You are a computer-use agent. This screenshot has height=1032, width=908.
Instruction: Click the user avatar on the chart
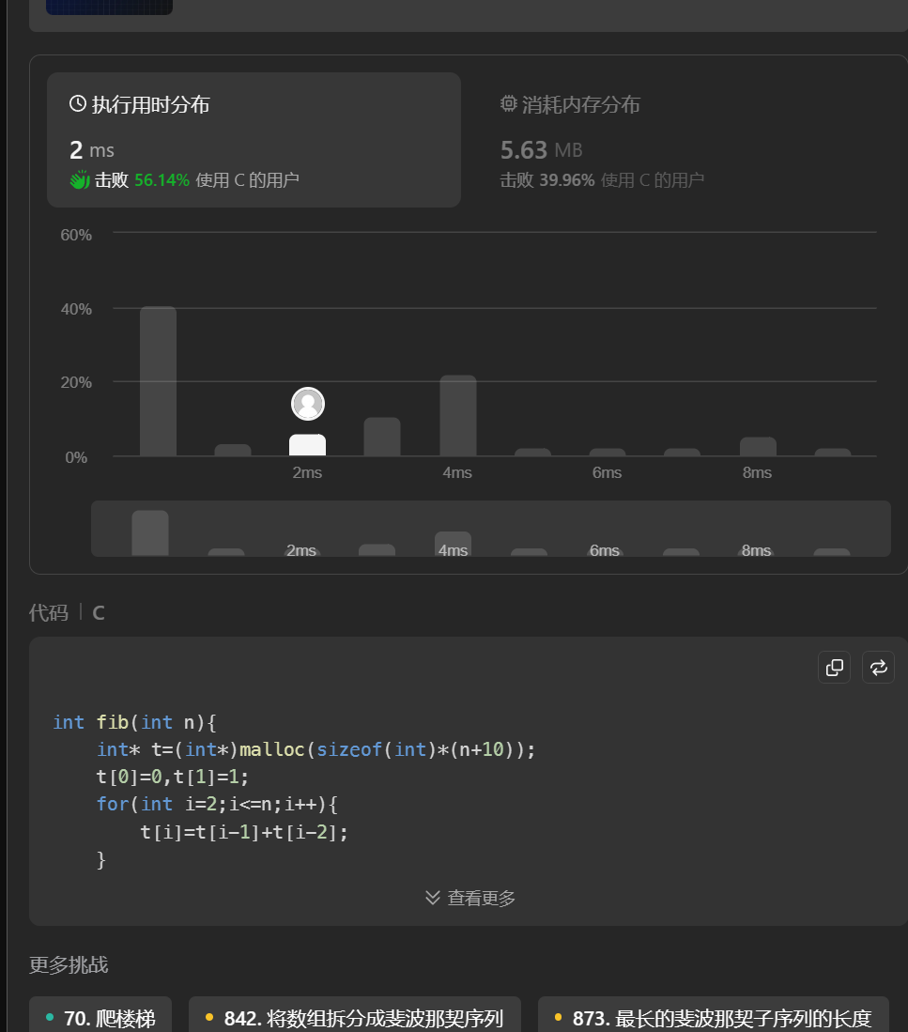pyautogui.click(x=308, y=404)
